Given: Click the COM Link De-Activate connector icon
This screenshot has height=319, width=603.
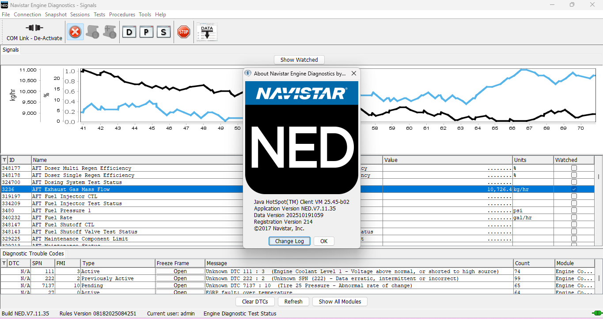Looking at the screenshot, I should [34, 28].
